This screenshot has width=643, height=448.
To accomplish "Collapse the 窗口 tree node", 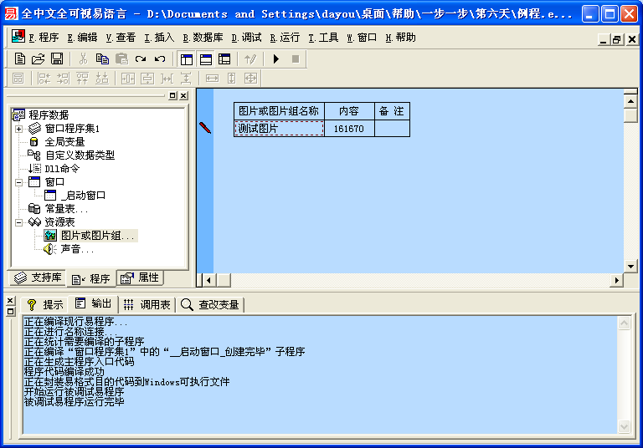I will (18, 183).
